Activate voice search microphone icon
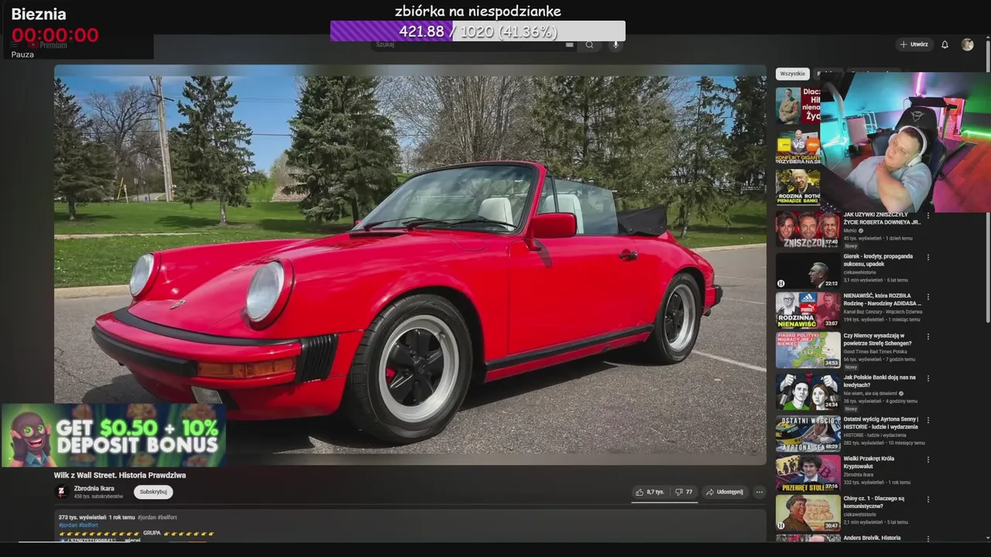 pos(616,45)
